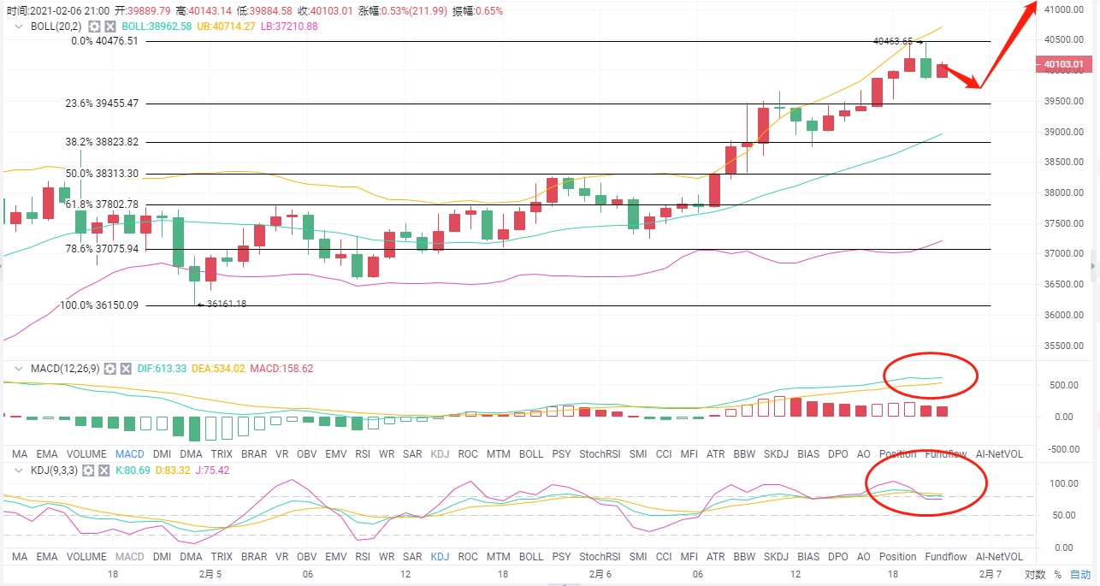This screenshot has height=586, width=1100.
Task: Close the MACD(12,26,9) panel via X icon
Action: 126,369
